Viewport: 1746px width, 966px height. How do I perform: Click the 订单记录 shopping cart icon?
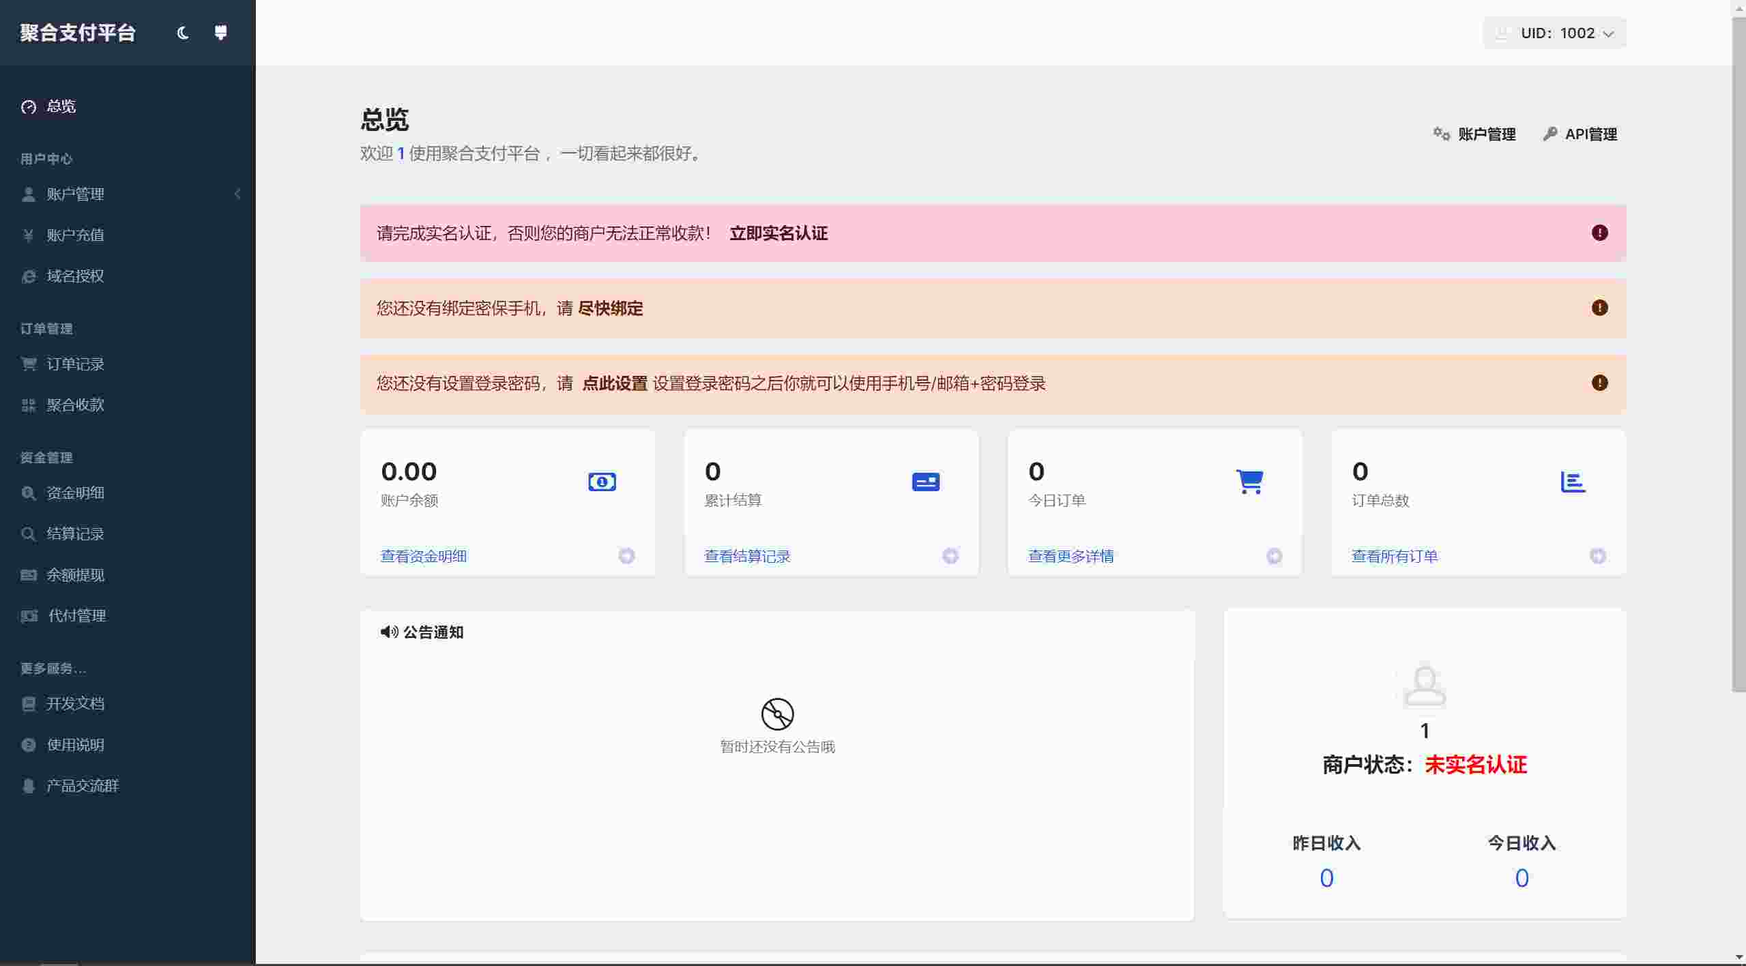29,364
